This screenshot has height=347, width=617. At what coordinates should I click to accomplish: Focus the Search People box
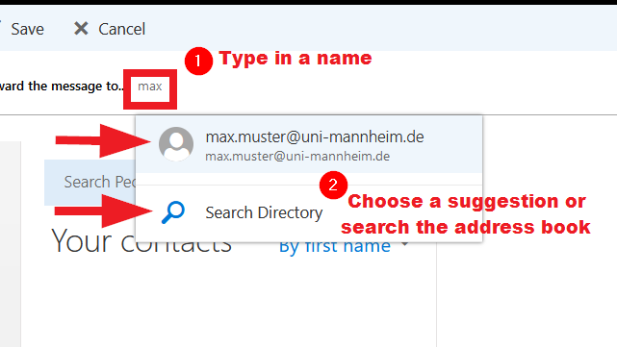click(90, 183)
